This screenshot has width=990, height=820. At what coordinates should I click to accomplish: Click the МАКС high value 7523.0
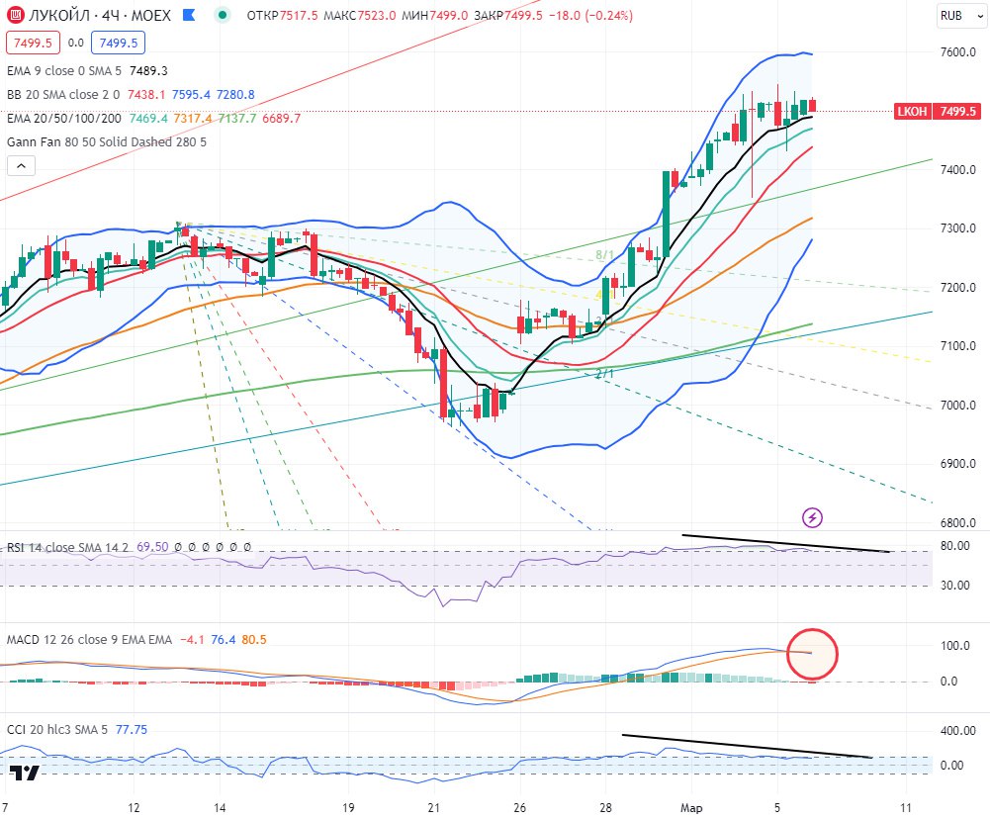pyautogui.click(x=377, y=15)
